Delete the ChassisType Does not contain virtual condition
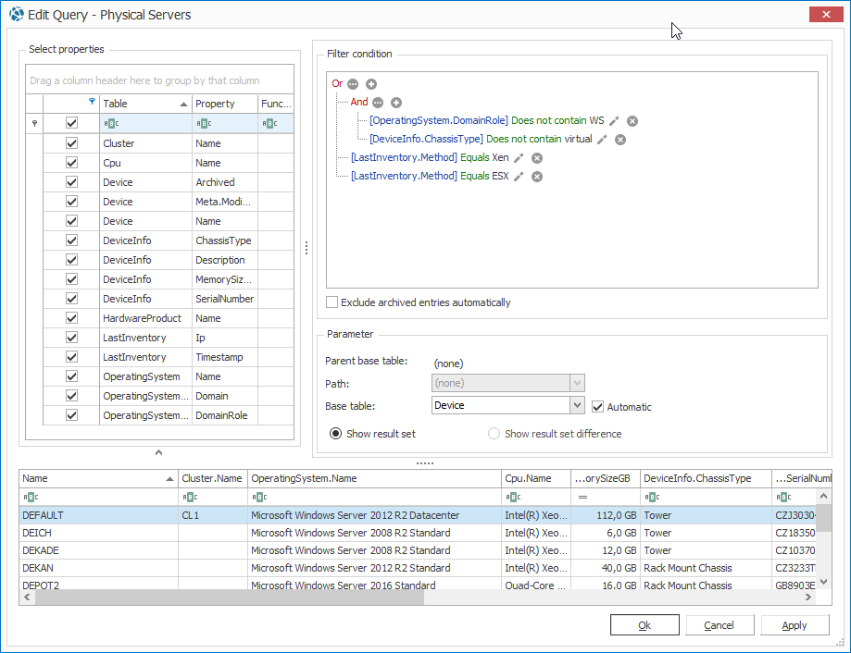The height and width of the screenshot is (653, 851). point(620,140)
